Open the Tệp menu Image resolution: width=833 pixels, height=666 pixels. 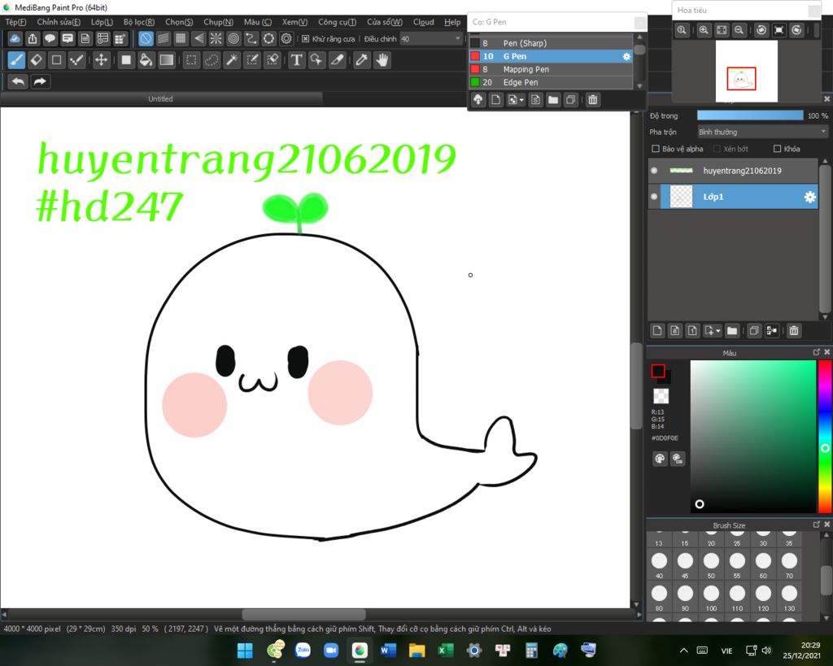(x=15, y=22)
